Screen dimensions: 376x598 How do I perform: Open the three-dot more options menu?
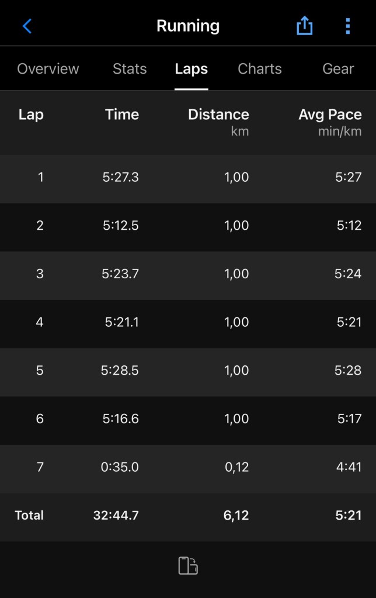tap(348, 26)
